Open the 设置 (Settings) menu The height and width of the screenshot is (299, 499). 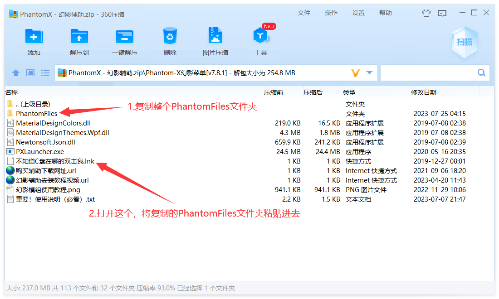(358, 13)
